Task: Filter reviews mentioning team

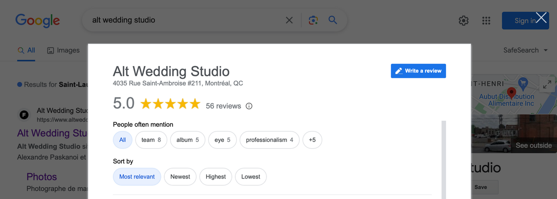Action: point(151,140)
